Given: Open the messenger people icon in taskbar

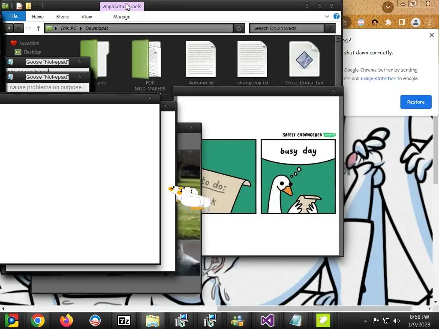Looking at the screenshot, I should 238,320.
